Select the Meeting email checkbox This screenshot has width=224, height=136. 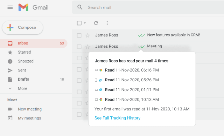[x=79, y=47]
